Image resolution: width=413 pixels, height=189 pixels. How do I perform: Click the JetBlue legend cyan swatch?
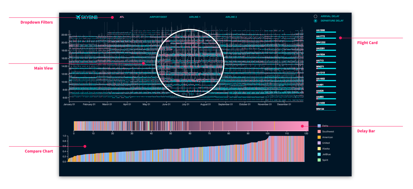[319, 154]
